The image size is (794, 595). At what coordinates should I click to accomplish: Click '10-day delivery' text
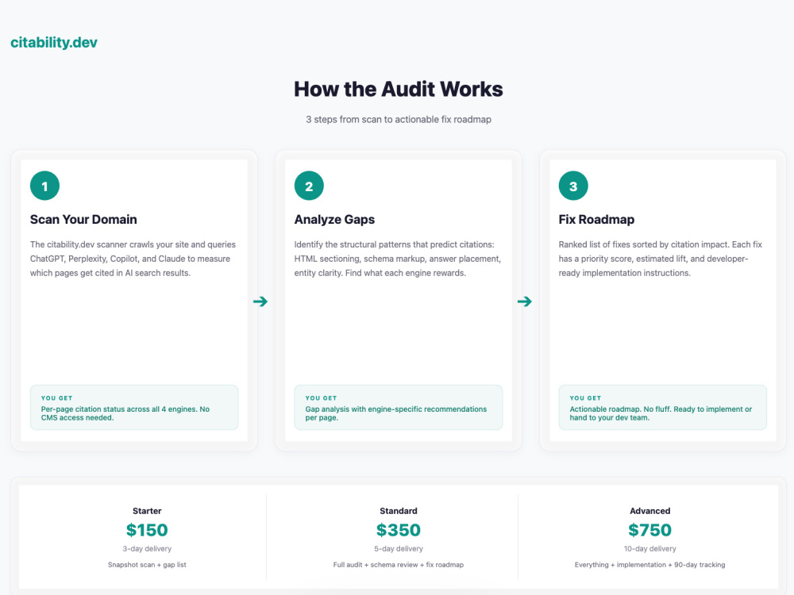click(649, 548)
